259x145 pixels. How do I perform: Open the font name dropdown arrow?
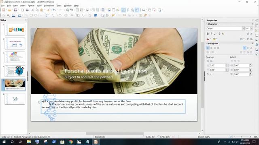tap(243, 29)
